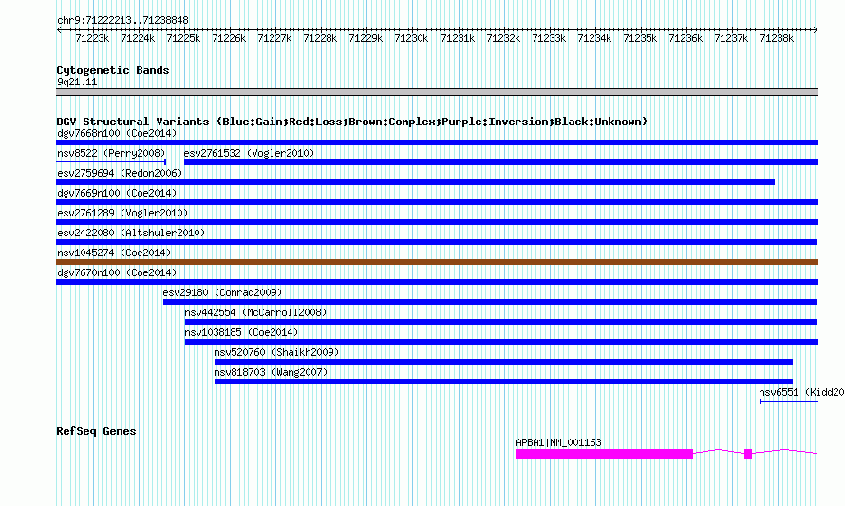Click the esv2422080 (Altshuler2010) label
This screenshot has width=845, height=506.
coord(131,233)
